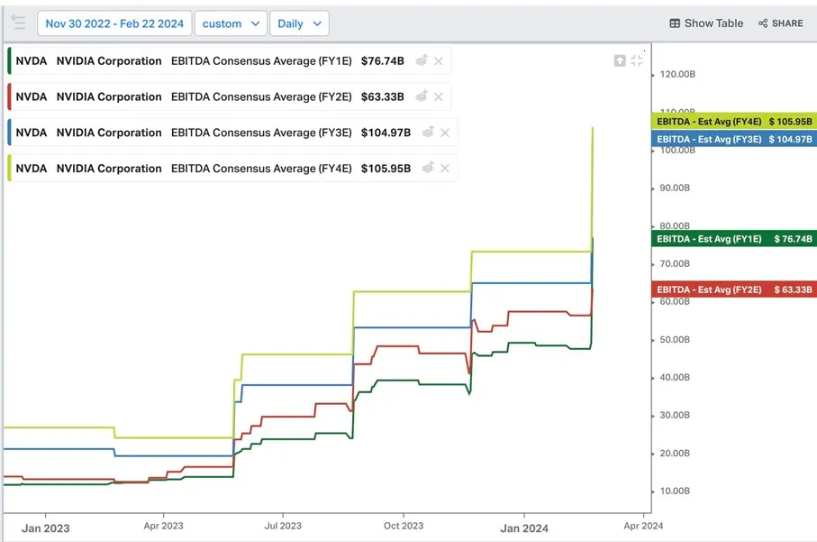
Task: Remove the FY3E EBITDA series
Action: (x=445, y=133)
